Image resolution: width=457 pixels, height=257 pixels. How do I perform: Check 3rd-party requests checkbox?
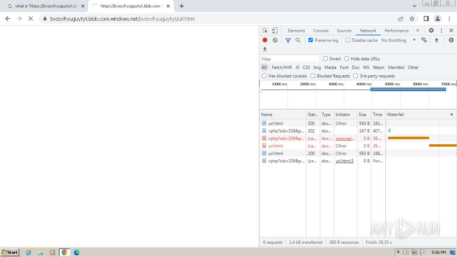[x=356, y=76]
